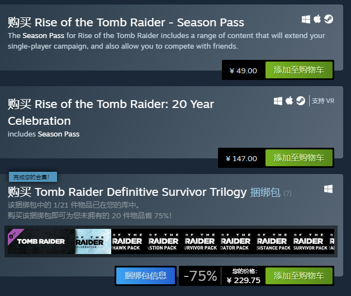
Task: Click Windows icon on 20 Year Celebration listing
Action: click(x=278, y=101)
